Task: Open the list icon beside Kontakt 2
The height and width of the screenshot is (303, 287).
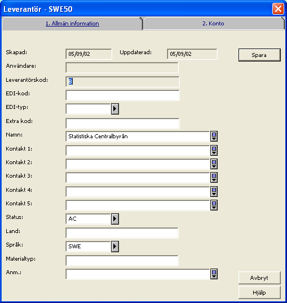Action: [214, 164]
